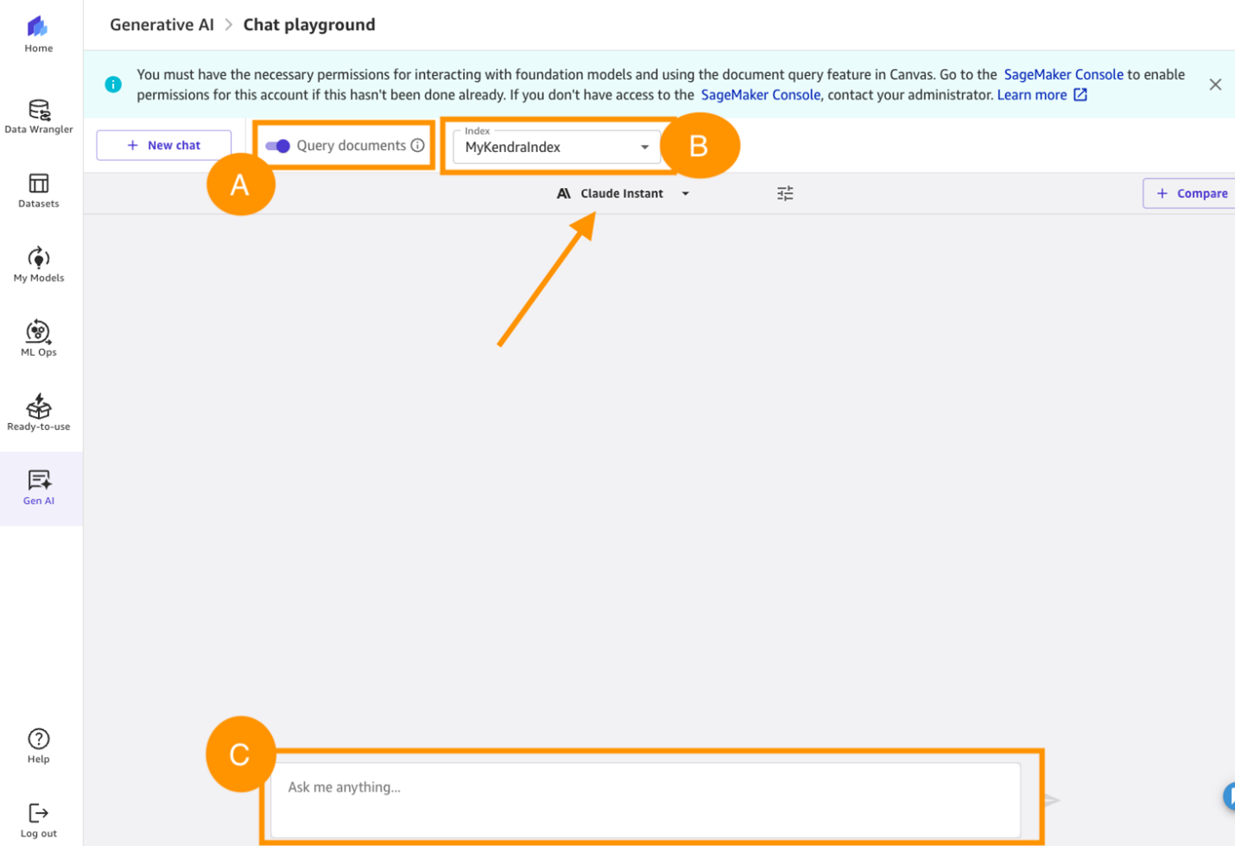The width and height of the screenshot is (1235, 846).
Task: Click the Query documents info icon
Action: 418,145
